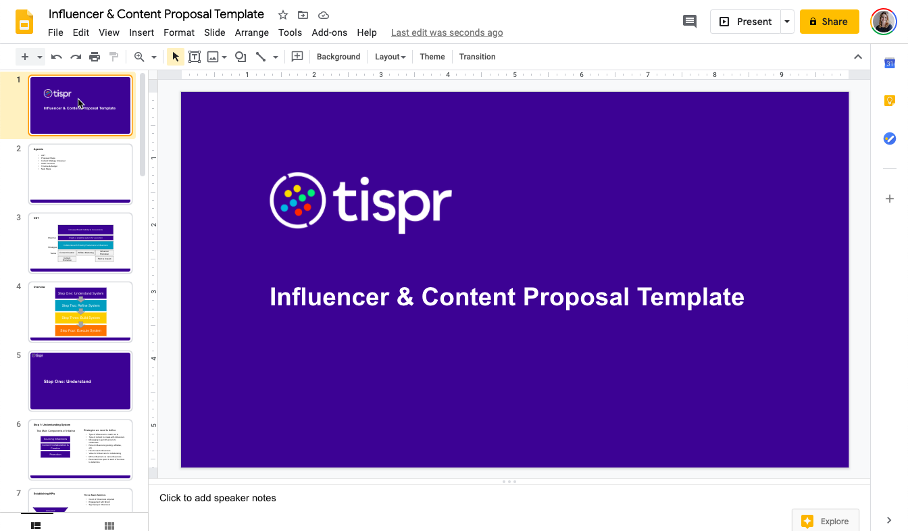This screenshot has width=908, height=531.
Task: Select the cursor select tool
Action: (x=176, y=57)
